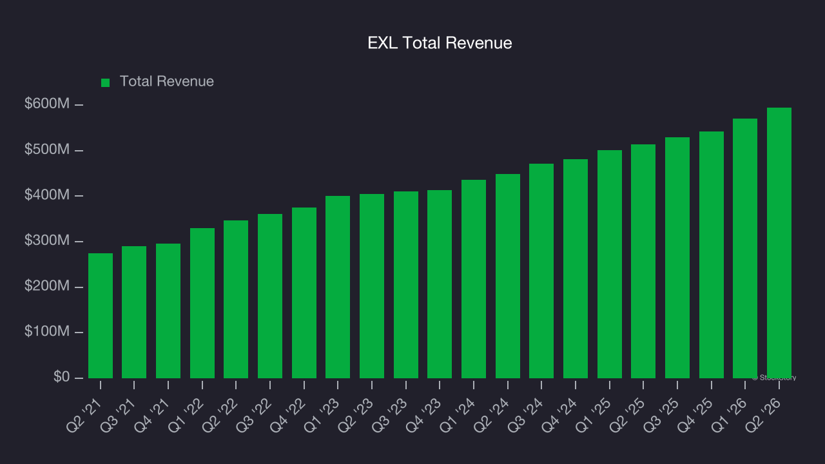Select the Q3 '21 revenue bar
This screenshot has height=464, width=825.
pyautogui.click(x=134, y=312)
